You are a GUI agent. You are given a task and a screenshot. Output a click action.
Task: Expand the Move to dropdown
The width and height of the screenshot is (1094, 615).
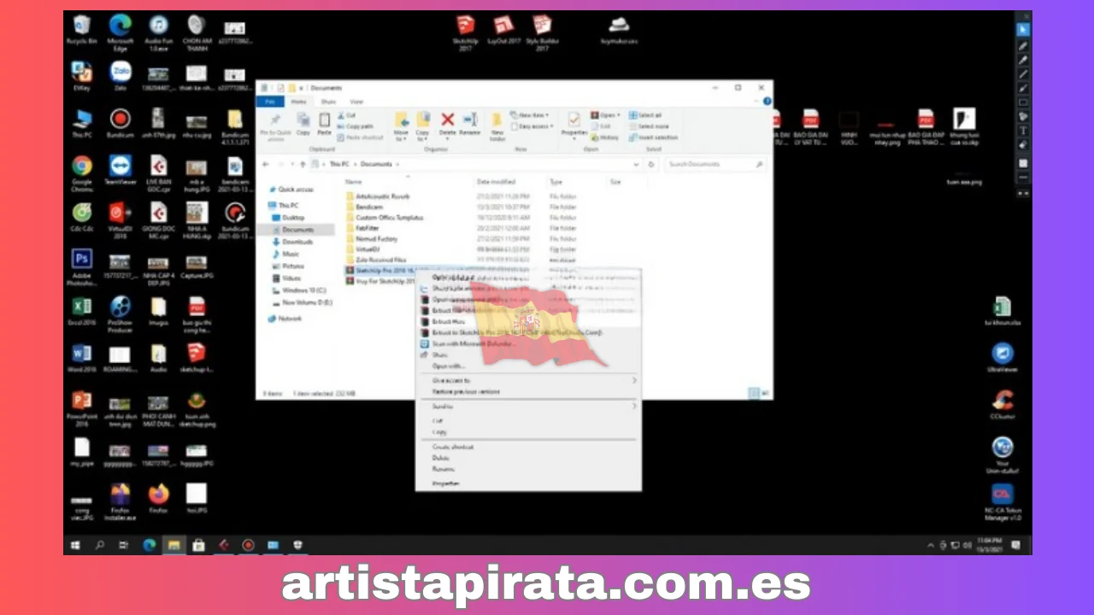coord(401,135)
